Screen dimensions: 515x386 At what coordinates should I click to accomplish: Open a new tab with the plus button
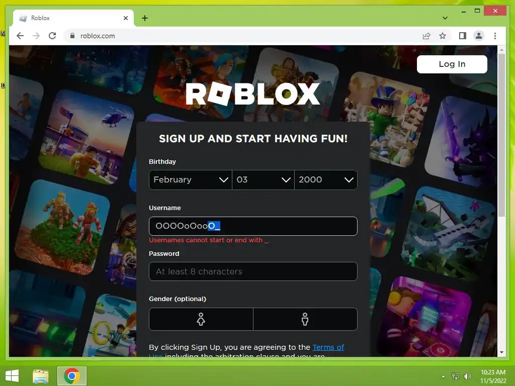[x=145, y=18]
